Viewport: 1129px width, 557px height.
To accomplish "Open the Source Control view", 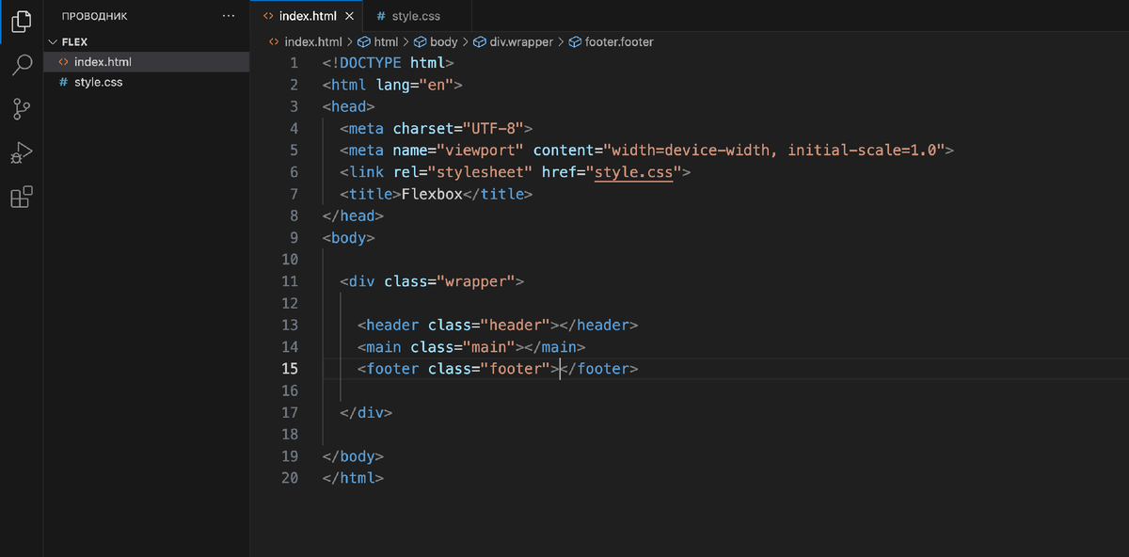I will (21, 109).
